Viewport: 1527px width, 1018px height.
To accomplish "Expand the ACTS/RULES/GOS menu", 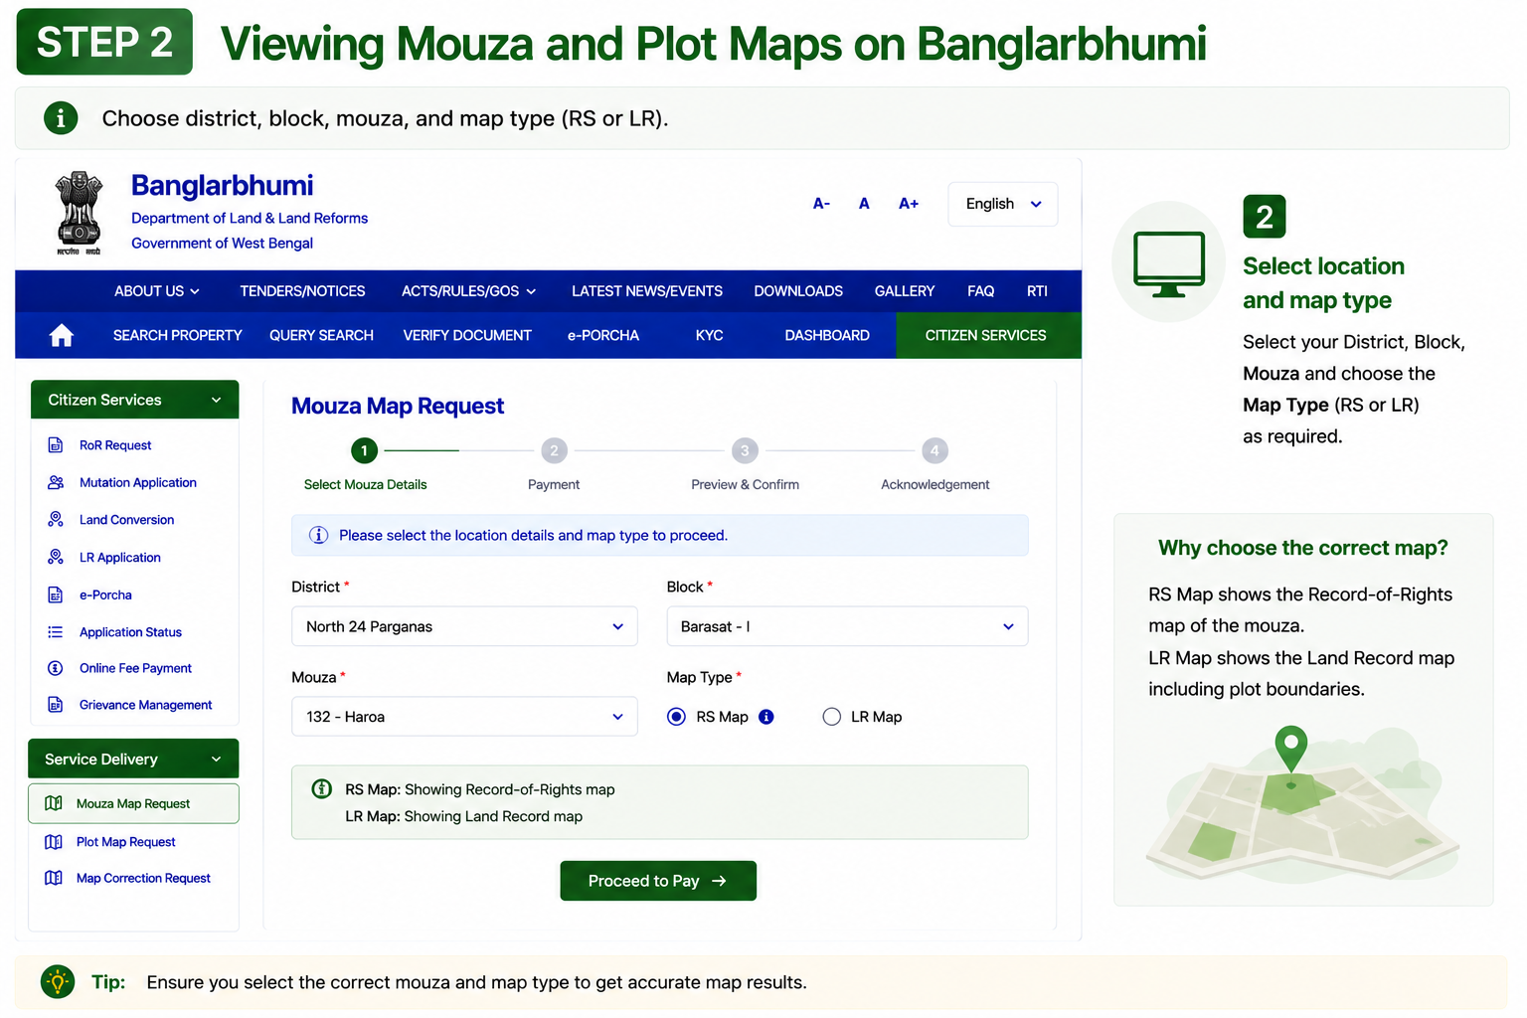I will 469,291.
